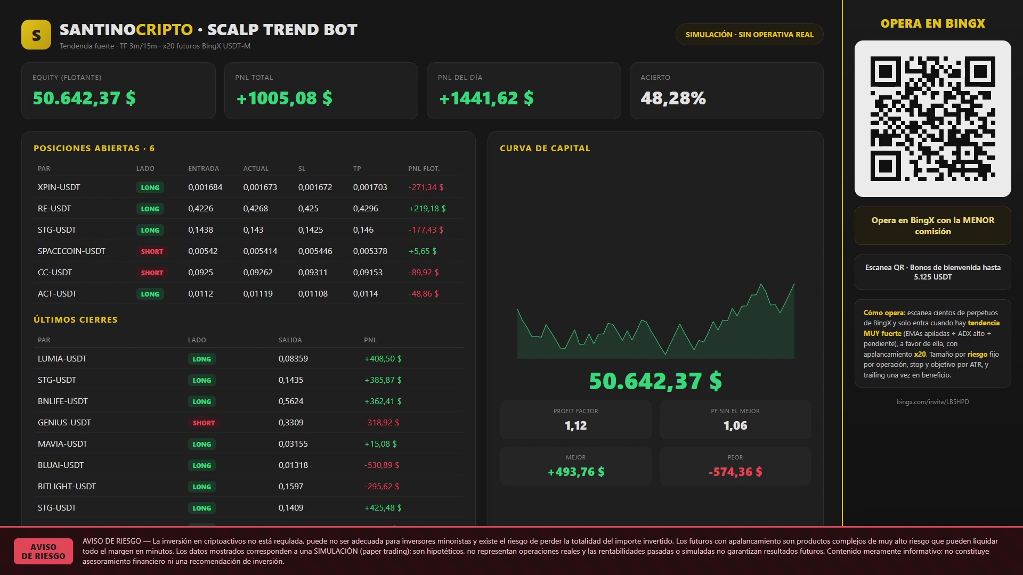Click the PNL FLOT. column header
Viewport: 1023px width, 575px height.
[x=424, y=169]
